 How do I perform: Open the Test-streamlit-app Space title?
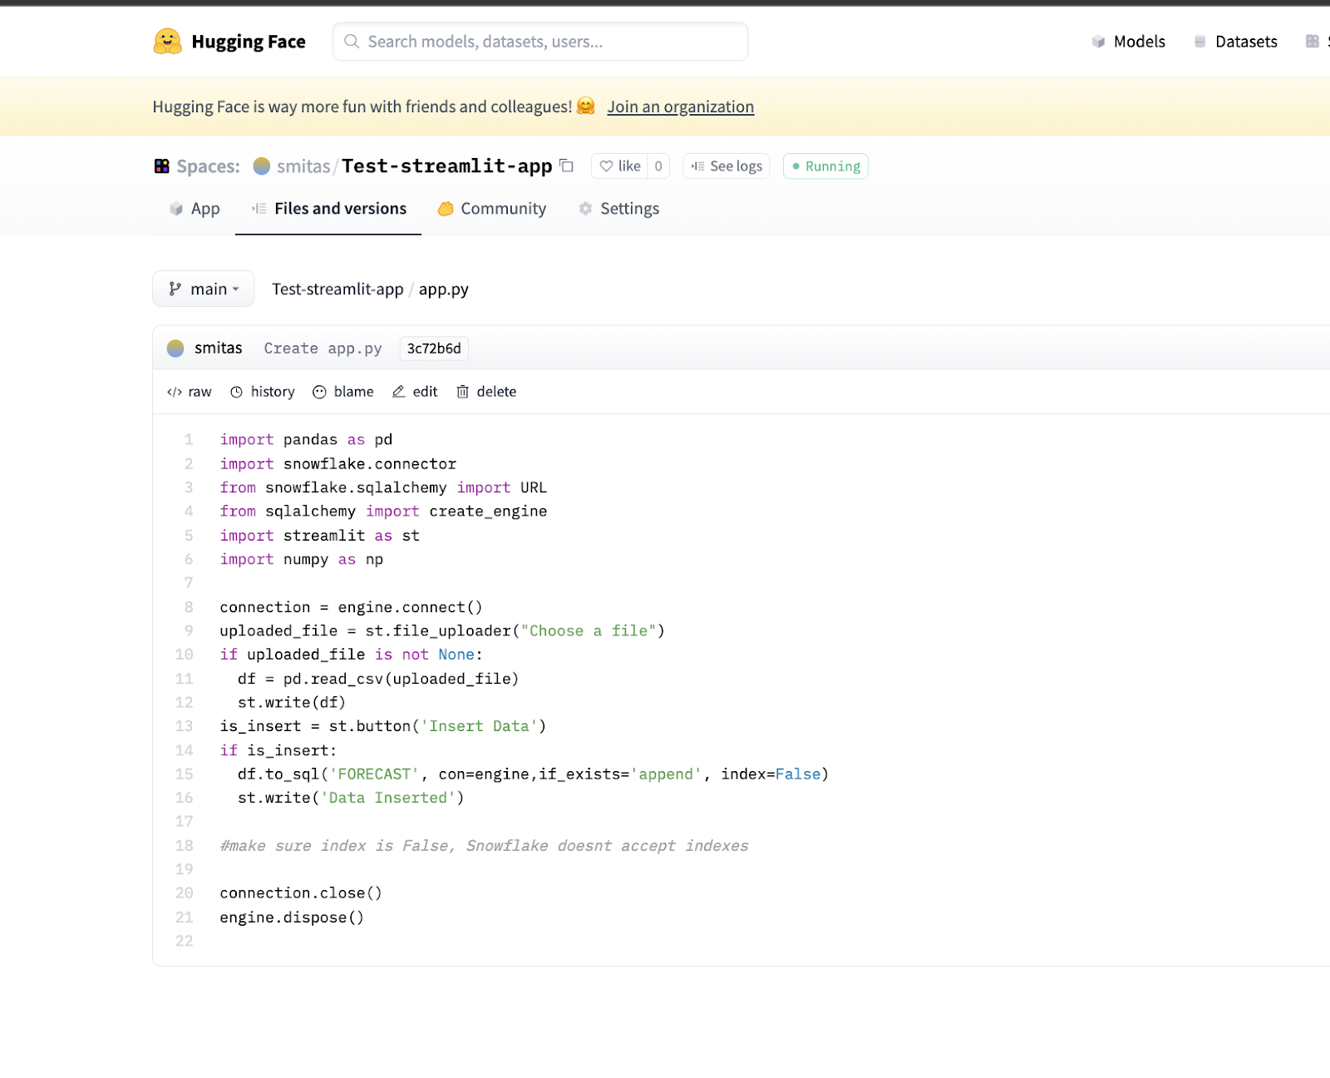(x=447, y=166)
